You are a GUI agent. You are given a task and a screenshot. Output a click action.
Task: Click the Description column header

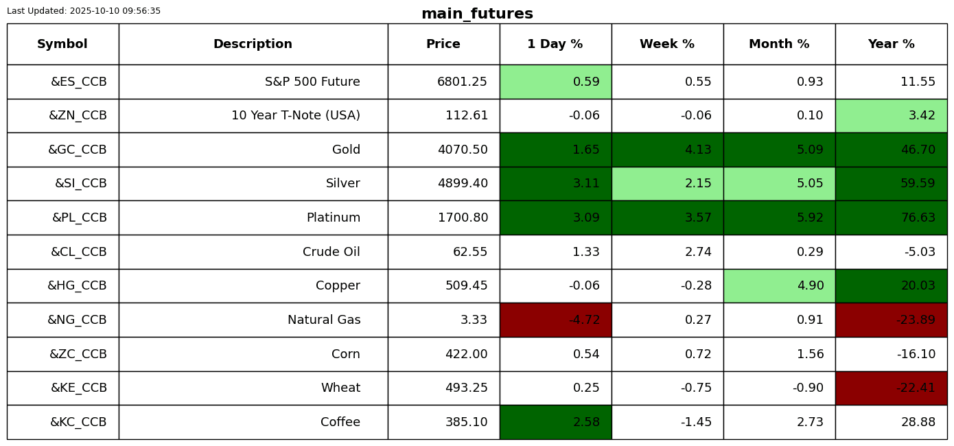point(253,45)
